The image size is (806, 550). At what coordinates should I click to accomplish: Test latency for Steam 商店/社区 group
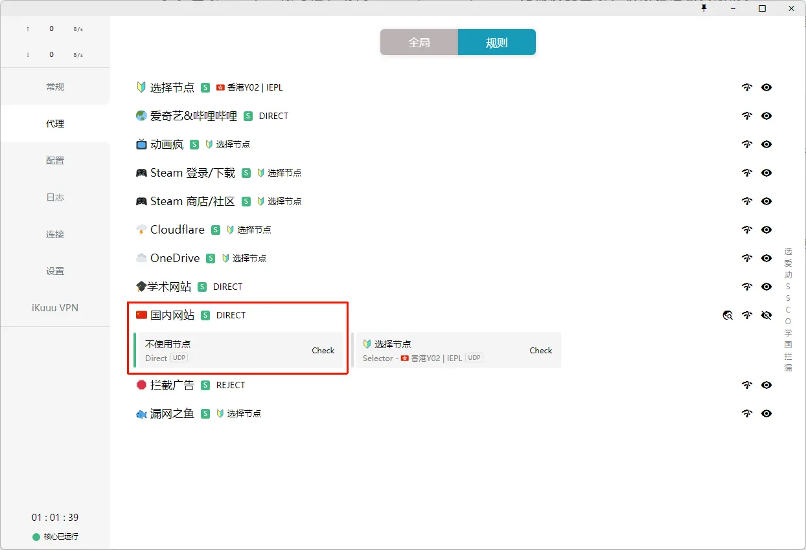coord(747,201)
